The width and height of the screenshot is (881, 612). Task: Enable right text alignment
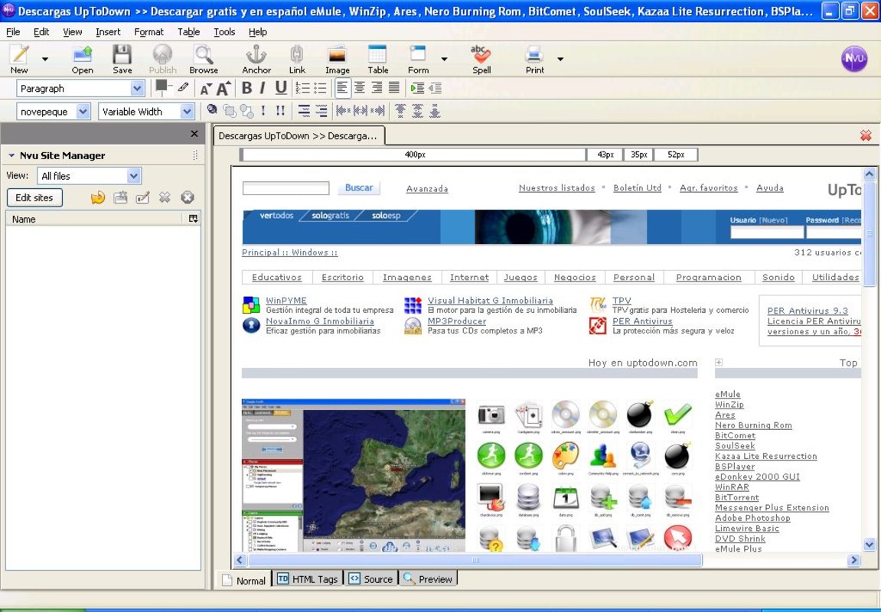click(x=377, y=88)
